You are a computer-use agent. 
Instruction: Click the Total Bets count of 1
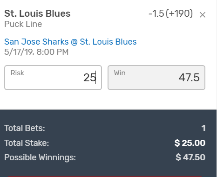[203, 128]
